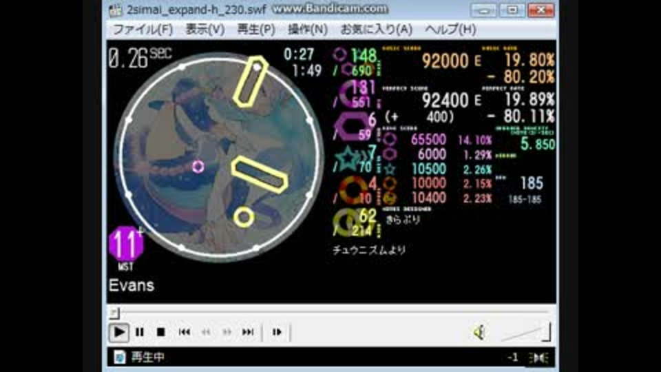
Task: Open the お気に入り(A) menu
Action: 376,29
